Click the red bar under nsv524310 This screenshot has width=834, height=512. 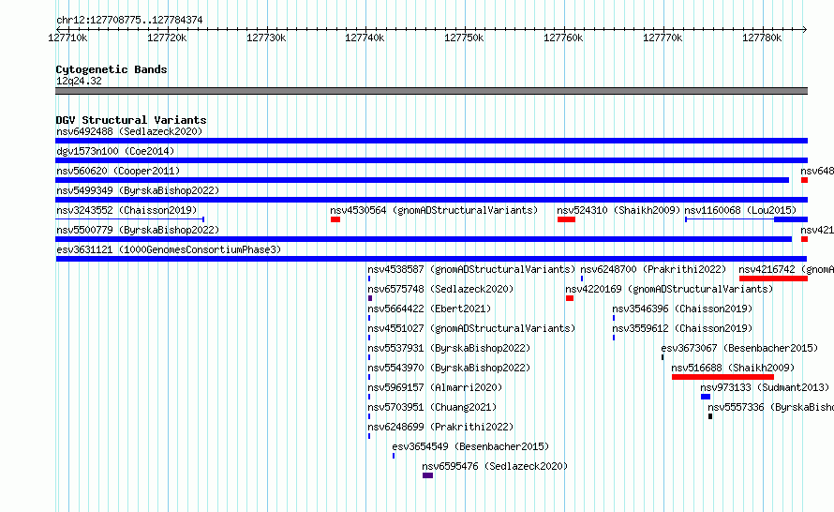tap(566, 219)
